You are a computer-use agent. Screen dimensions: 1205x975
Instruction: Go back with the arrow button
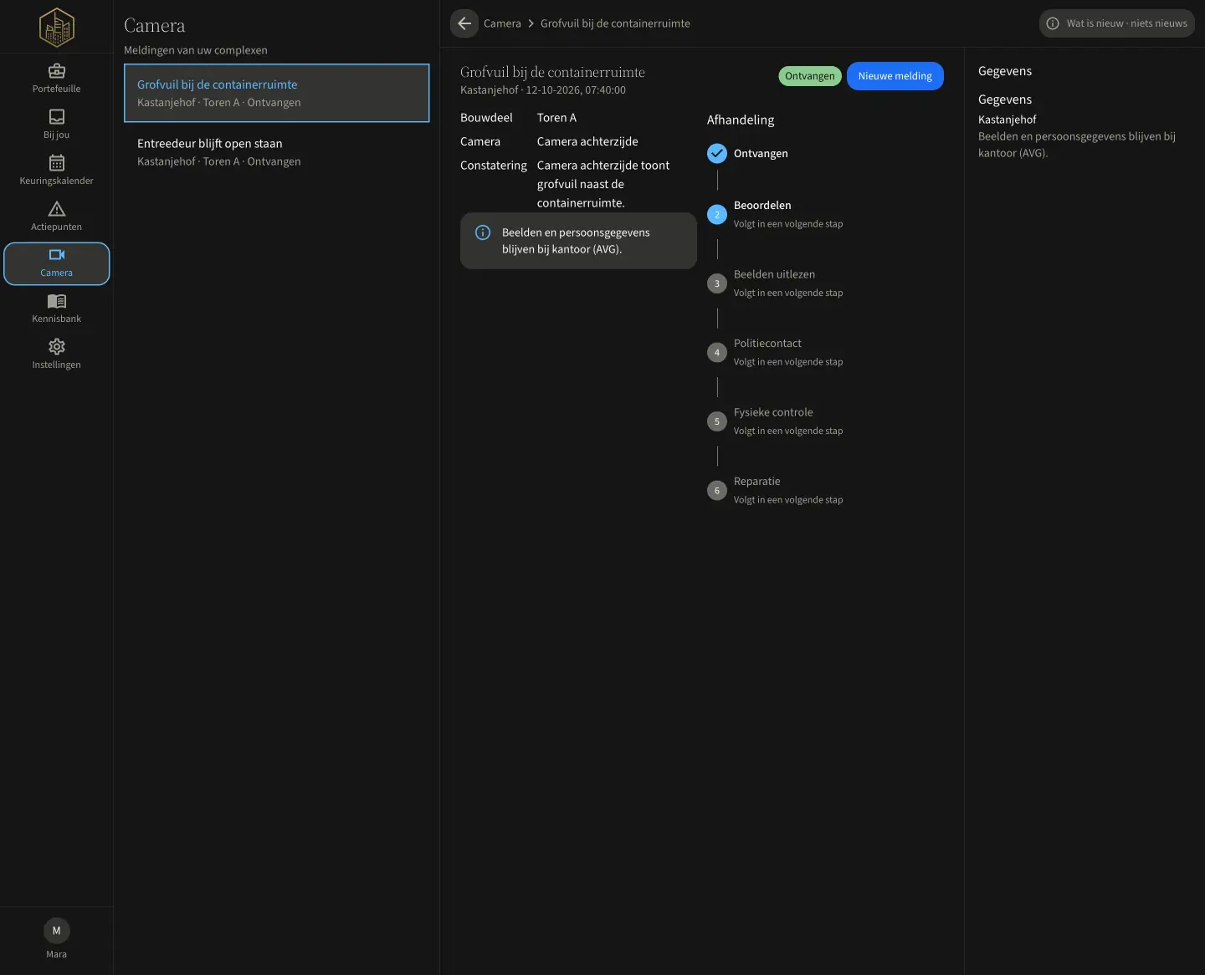tap(464, 23)
